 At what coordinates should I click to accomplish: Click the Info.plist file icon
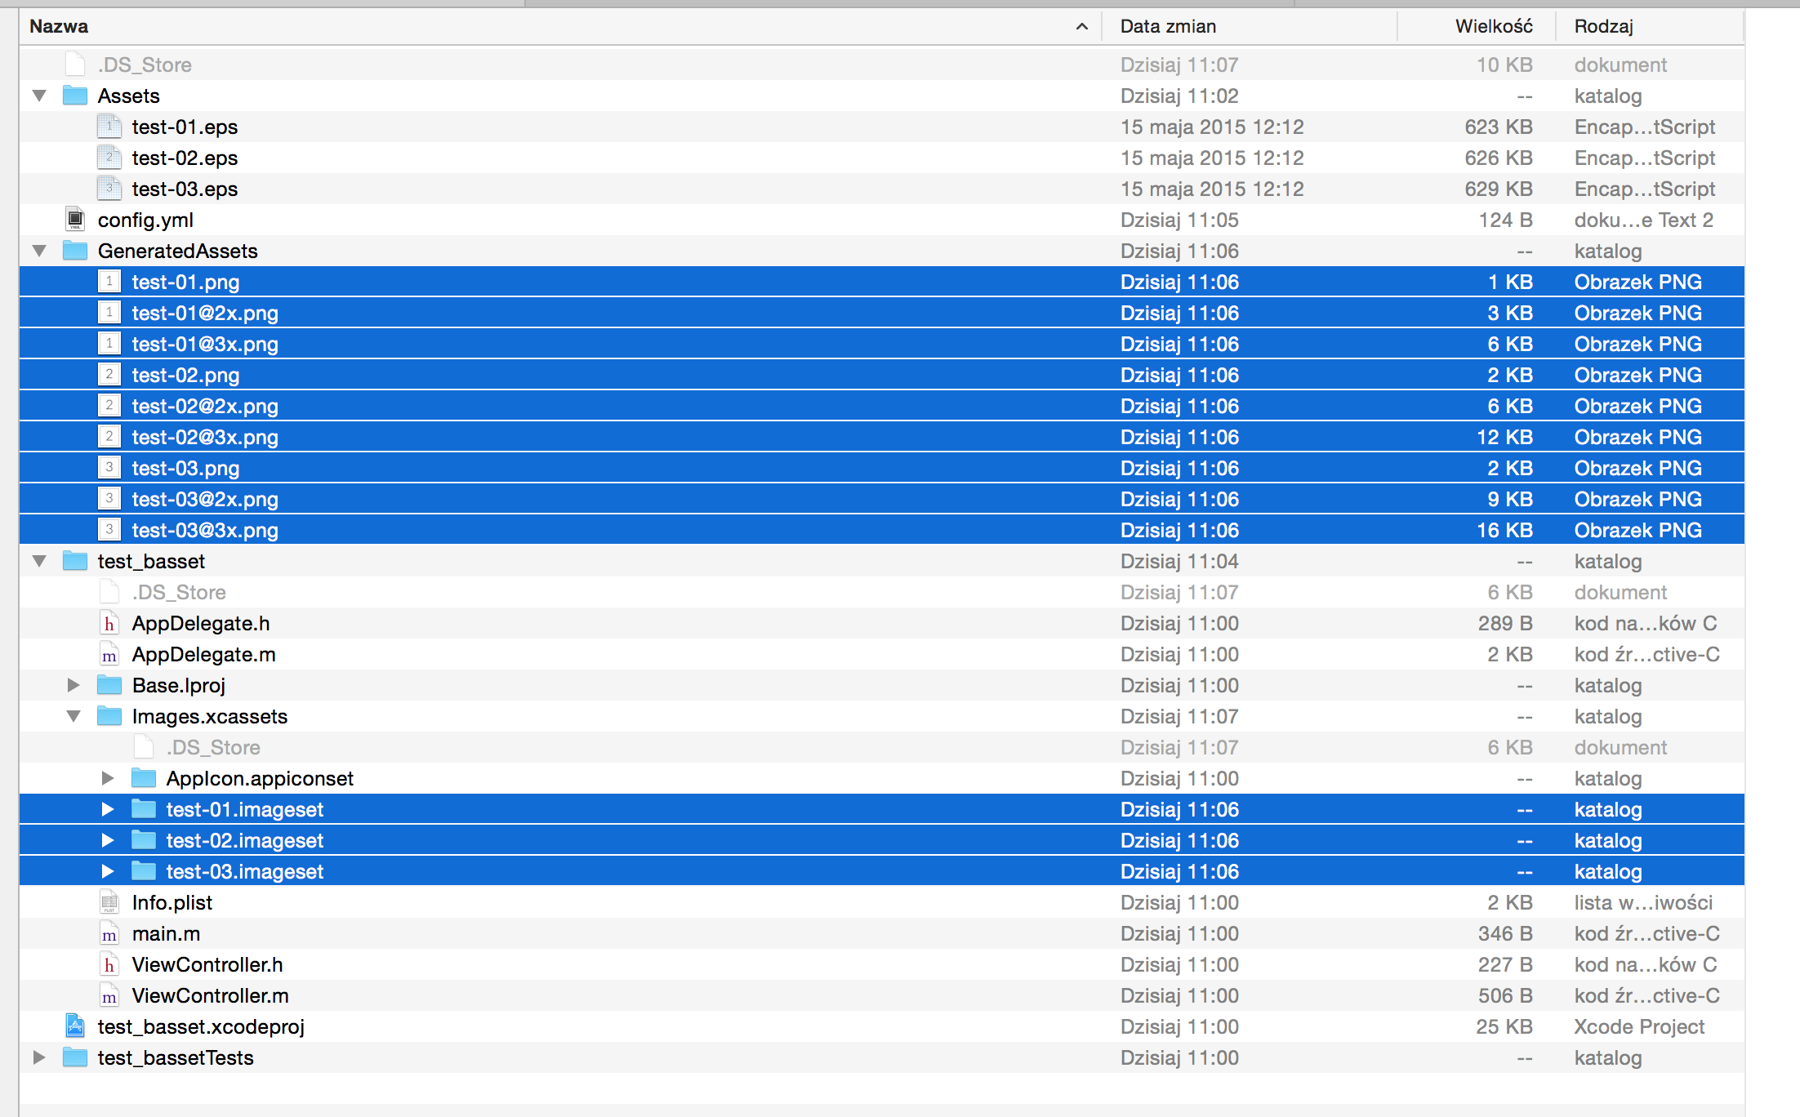pyautogui.click(x=109, y=902)
